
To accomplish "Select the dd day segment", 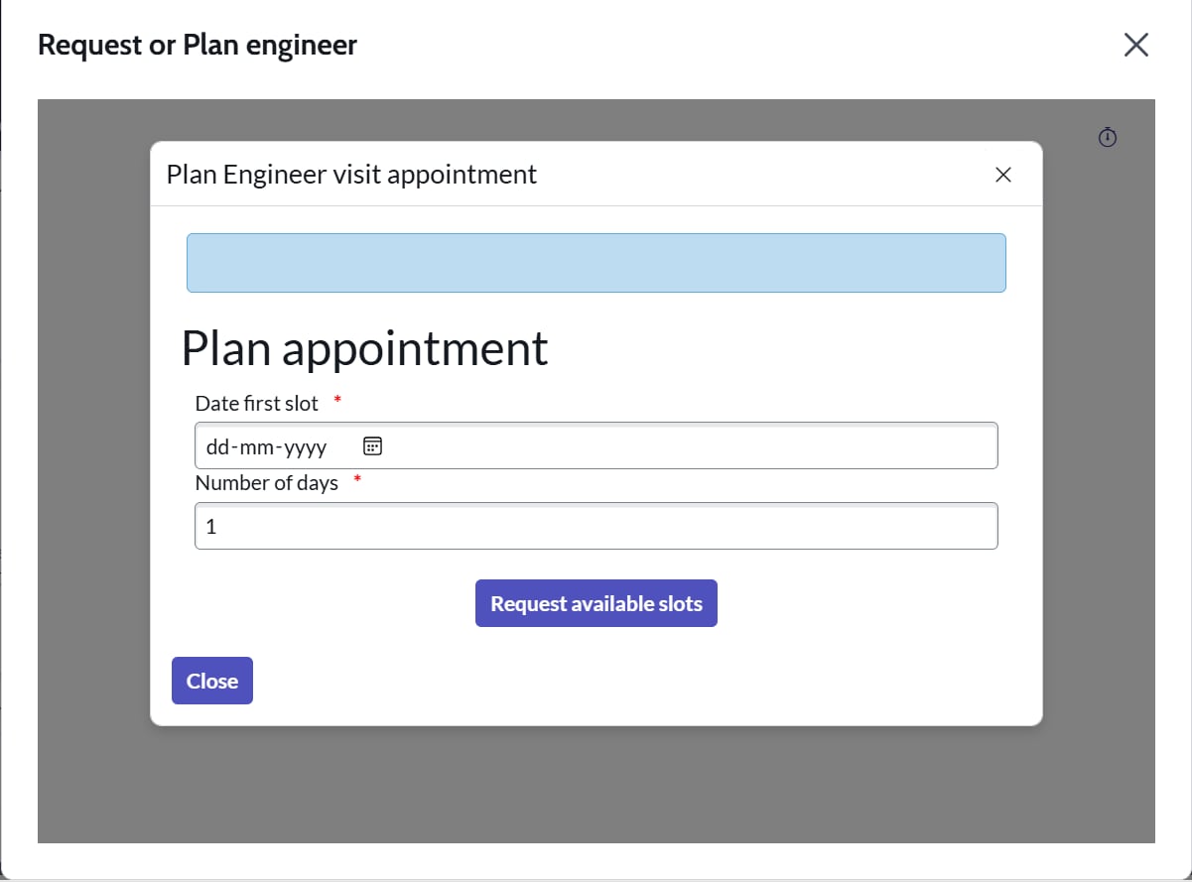I will pyautogui.click(x=217, y=447).
